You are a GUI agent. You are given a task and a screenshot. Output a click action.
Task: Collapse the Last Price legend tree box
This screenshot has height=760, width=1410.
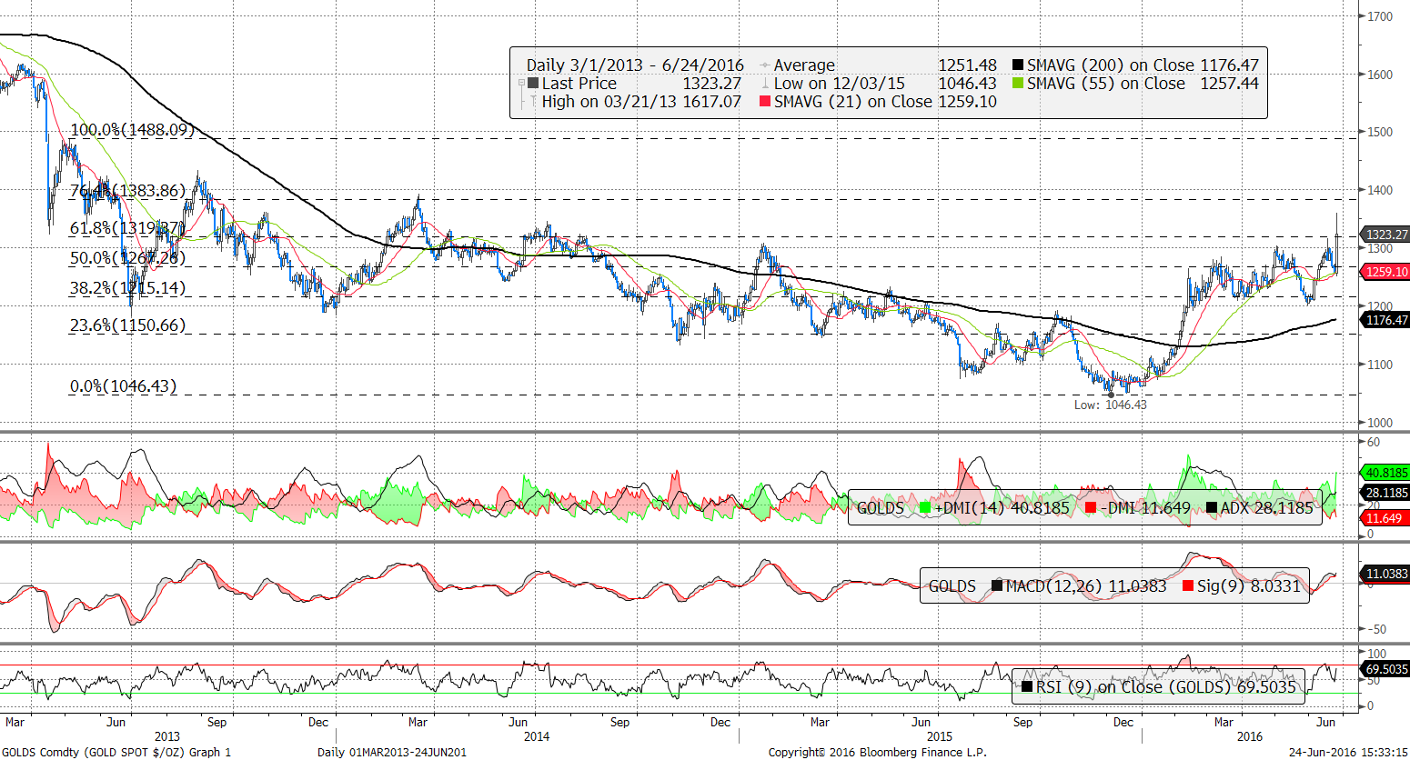coord(521,84)
